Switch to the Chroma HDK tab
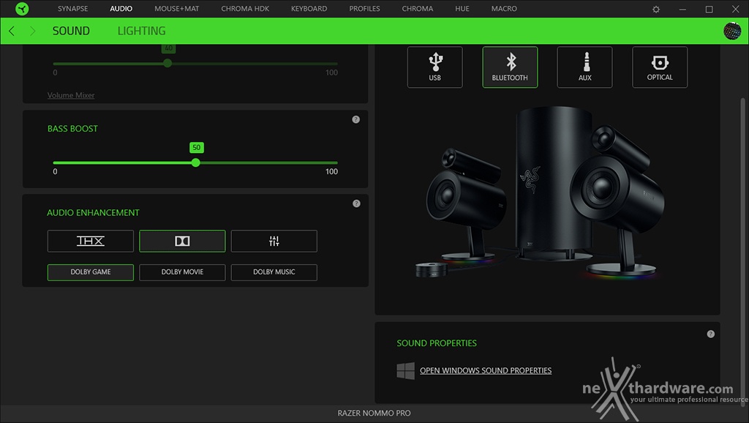 click(245, 9)
